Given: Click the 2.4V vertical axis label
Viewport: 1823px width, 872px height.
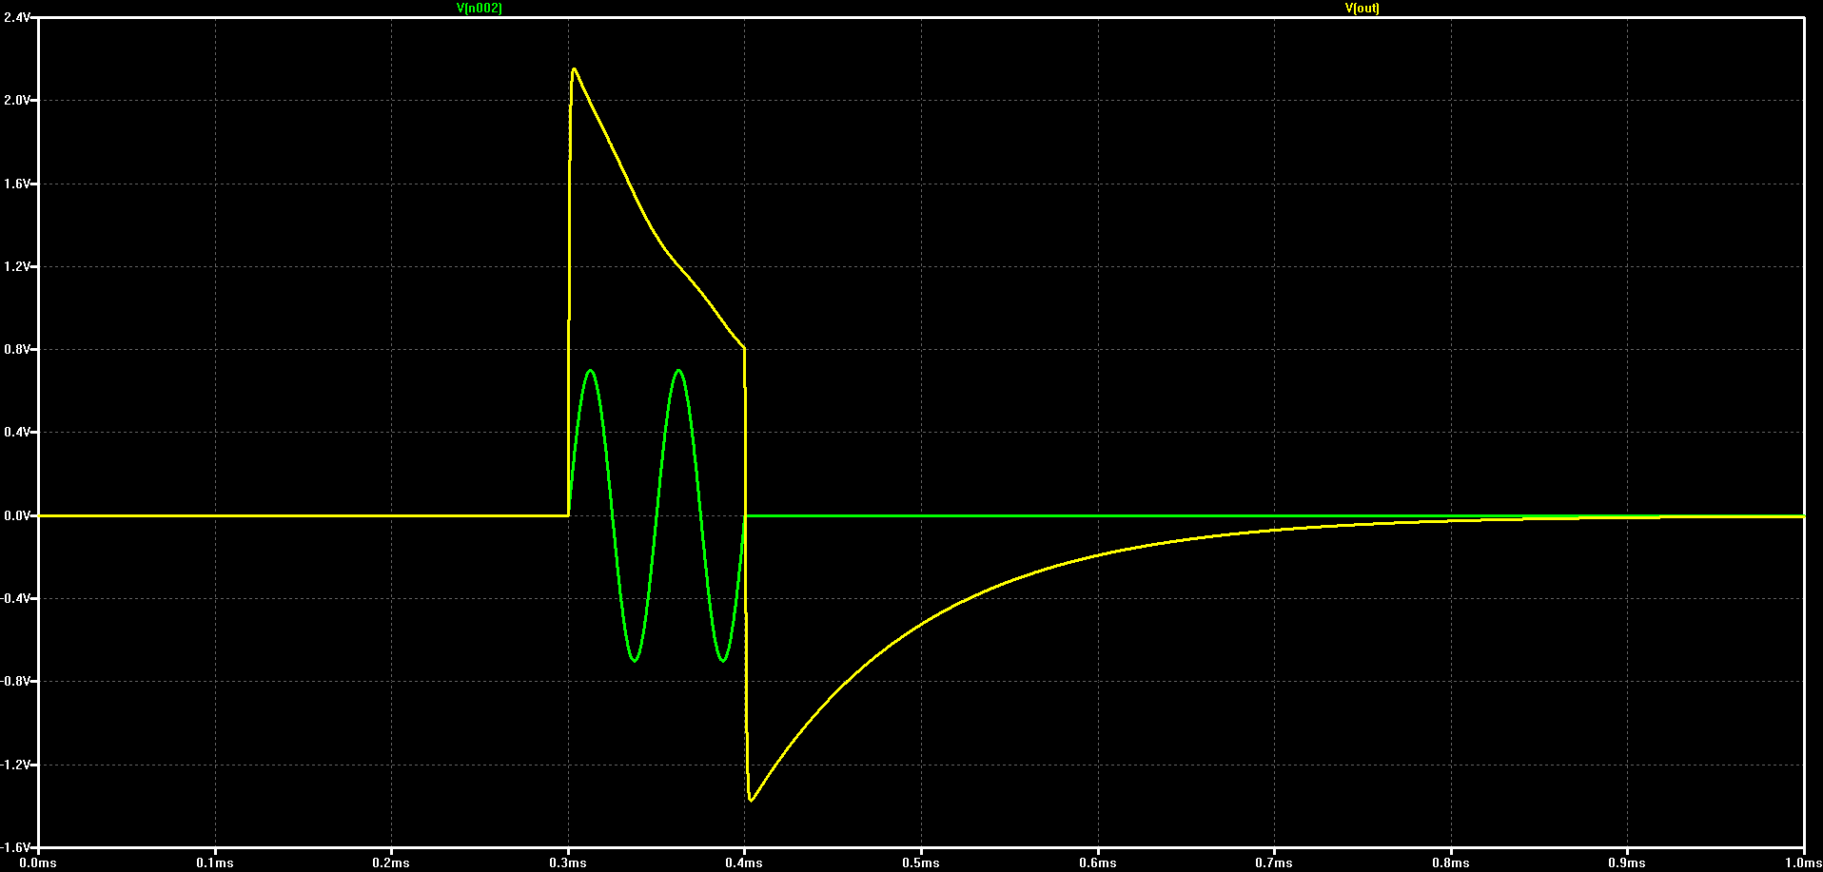Looking at the screenshot, I should click(17, 17).
